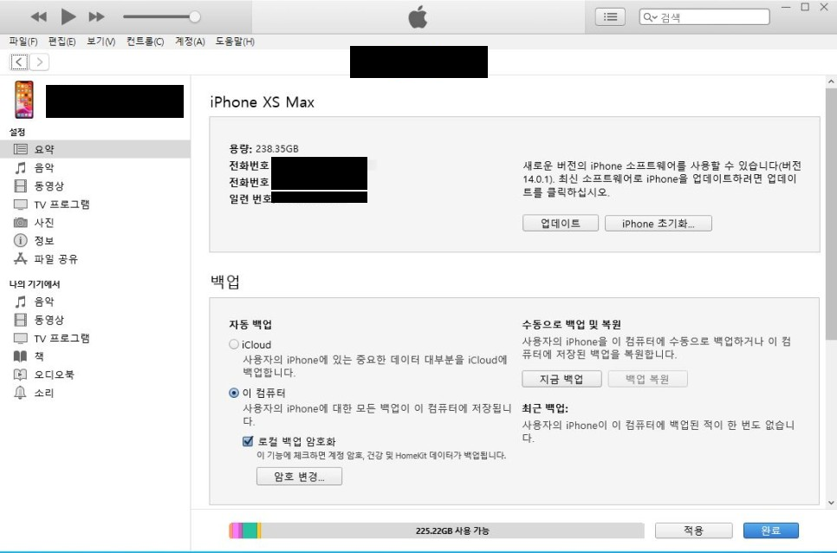Viewport: 837px width, 553px height.
Task: Click the iPhone device thumbnail
Action: [24, 100]
